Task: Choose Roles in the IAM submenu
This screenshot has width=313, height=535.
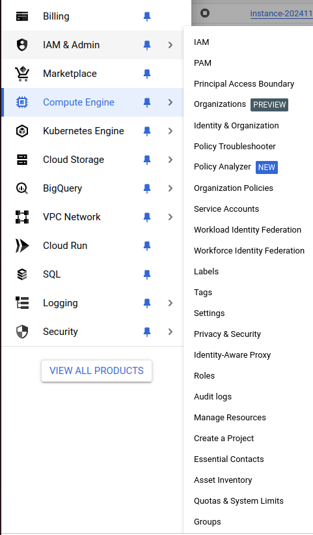Action: [204, 375]
